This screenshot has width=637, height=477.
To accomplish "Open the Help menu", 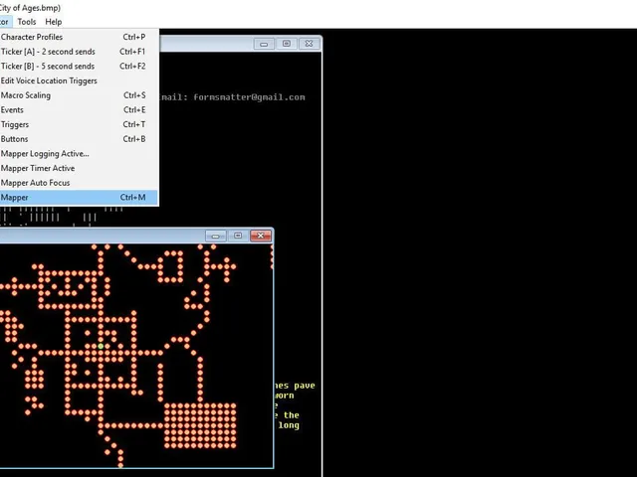I will (x=53, y=22).
